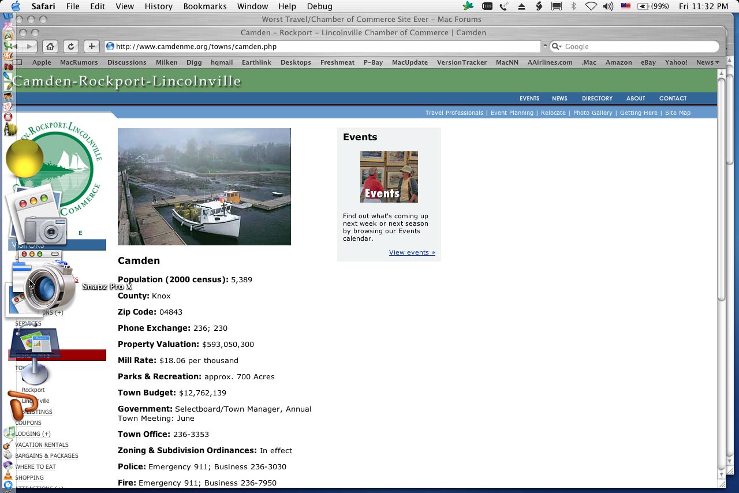This screenshot has width=739, height=493.
Task: Click the EVENTS navigation link
Action: 529,99
